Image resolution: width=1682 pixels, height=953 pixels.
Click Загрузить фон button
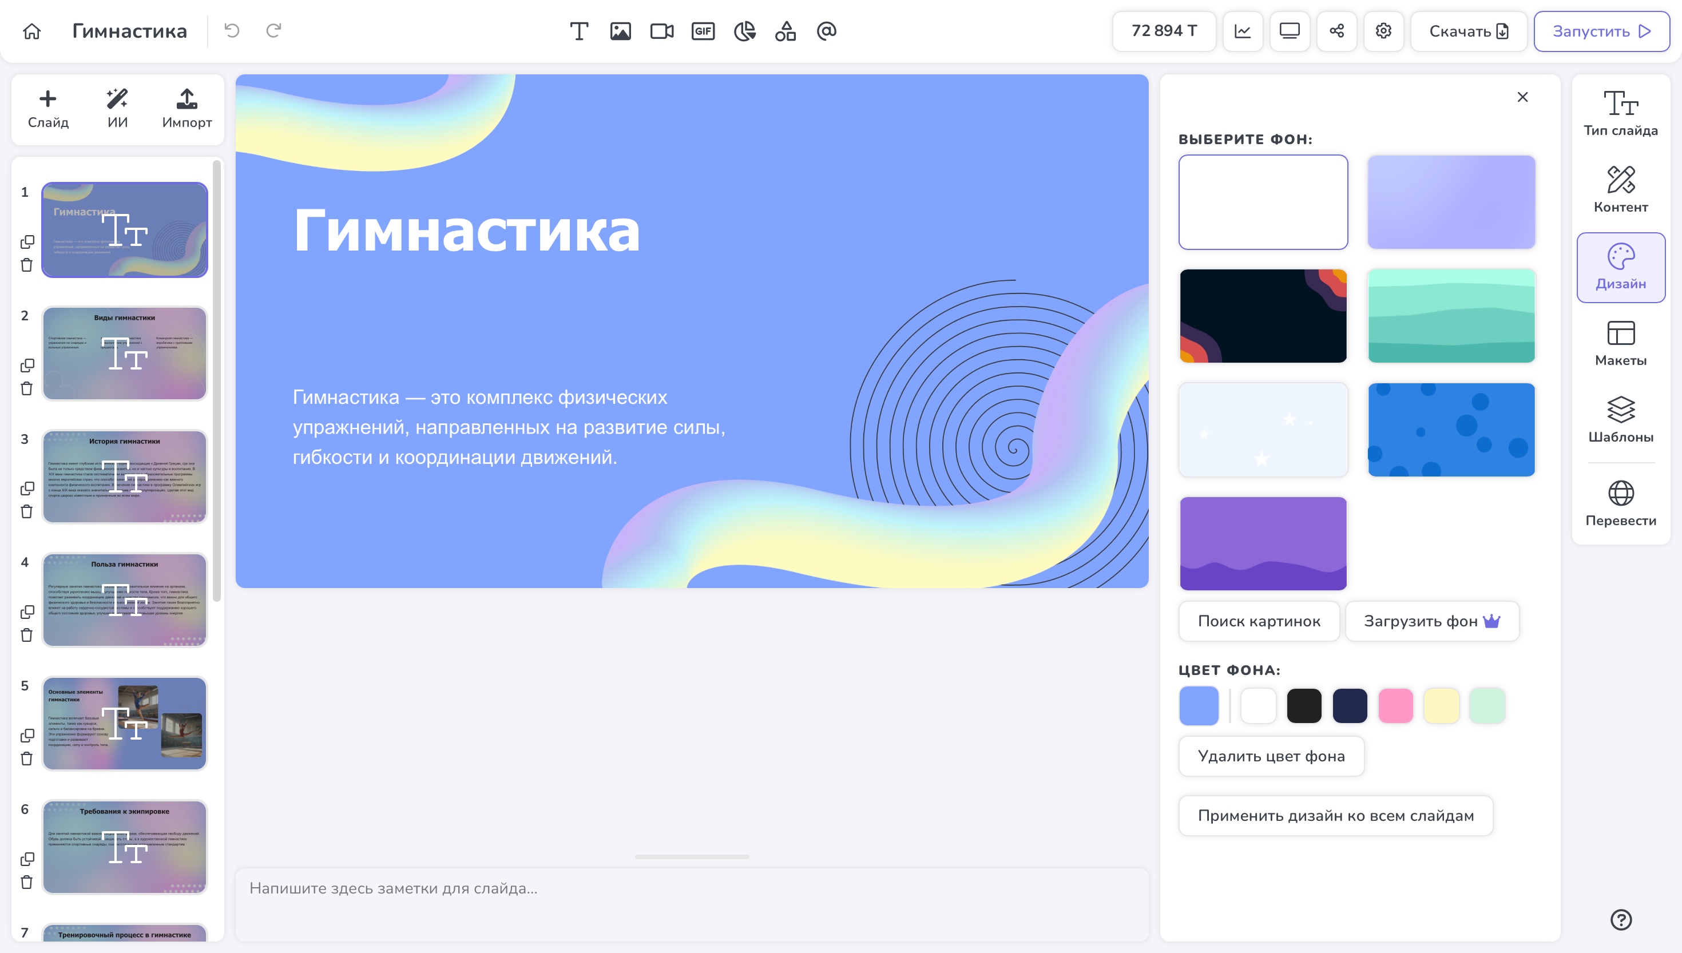click(x=1432, y=621)
